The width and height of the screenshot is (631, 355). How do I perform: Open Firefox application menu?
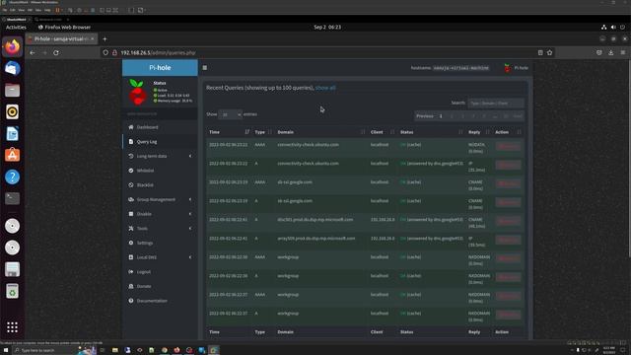click(623, 52)
